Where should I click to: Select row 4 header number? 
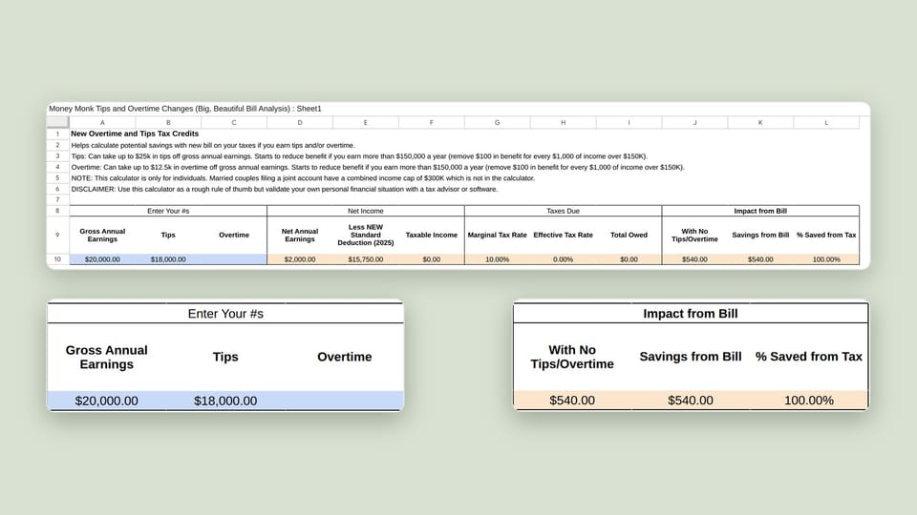[57, 167]
